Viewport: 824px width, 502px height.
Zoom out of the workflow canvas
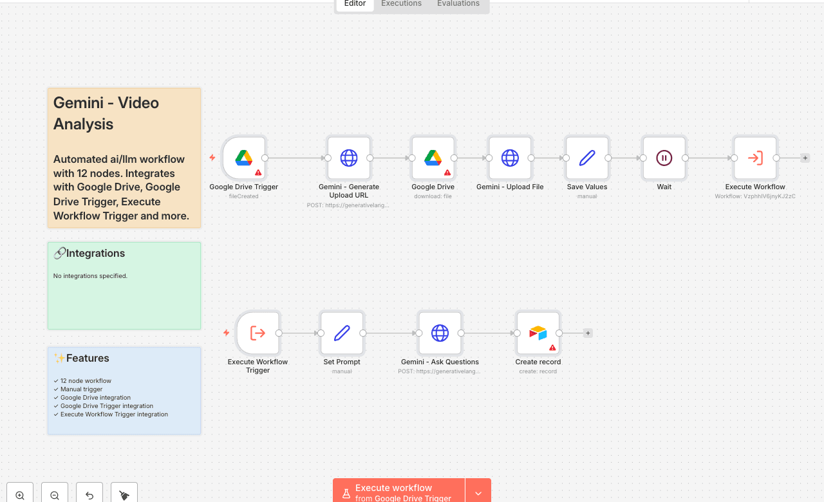click(x=55, y=495)
